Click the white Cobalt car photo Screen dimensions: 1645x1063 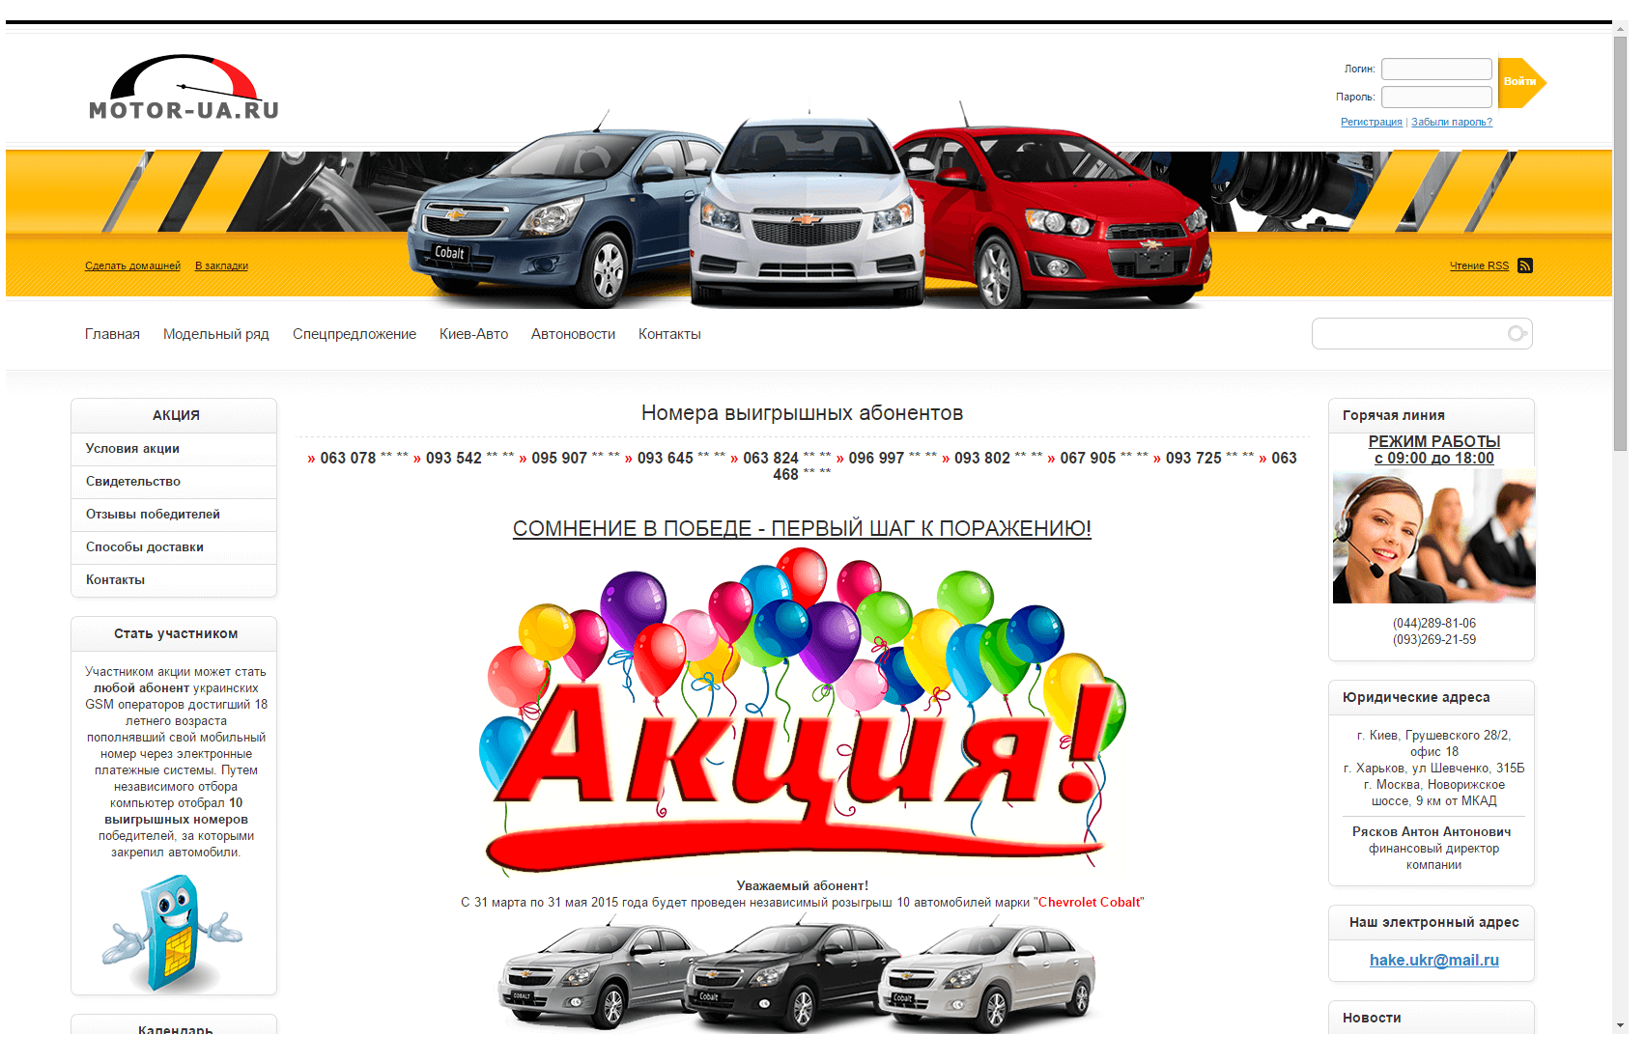987,973
